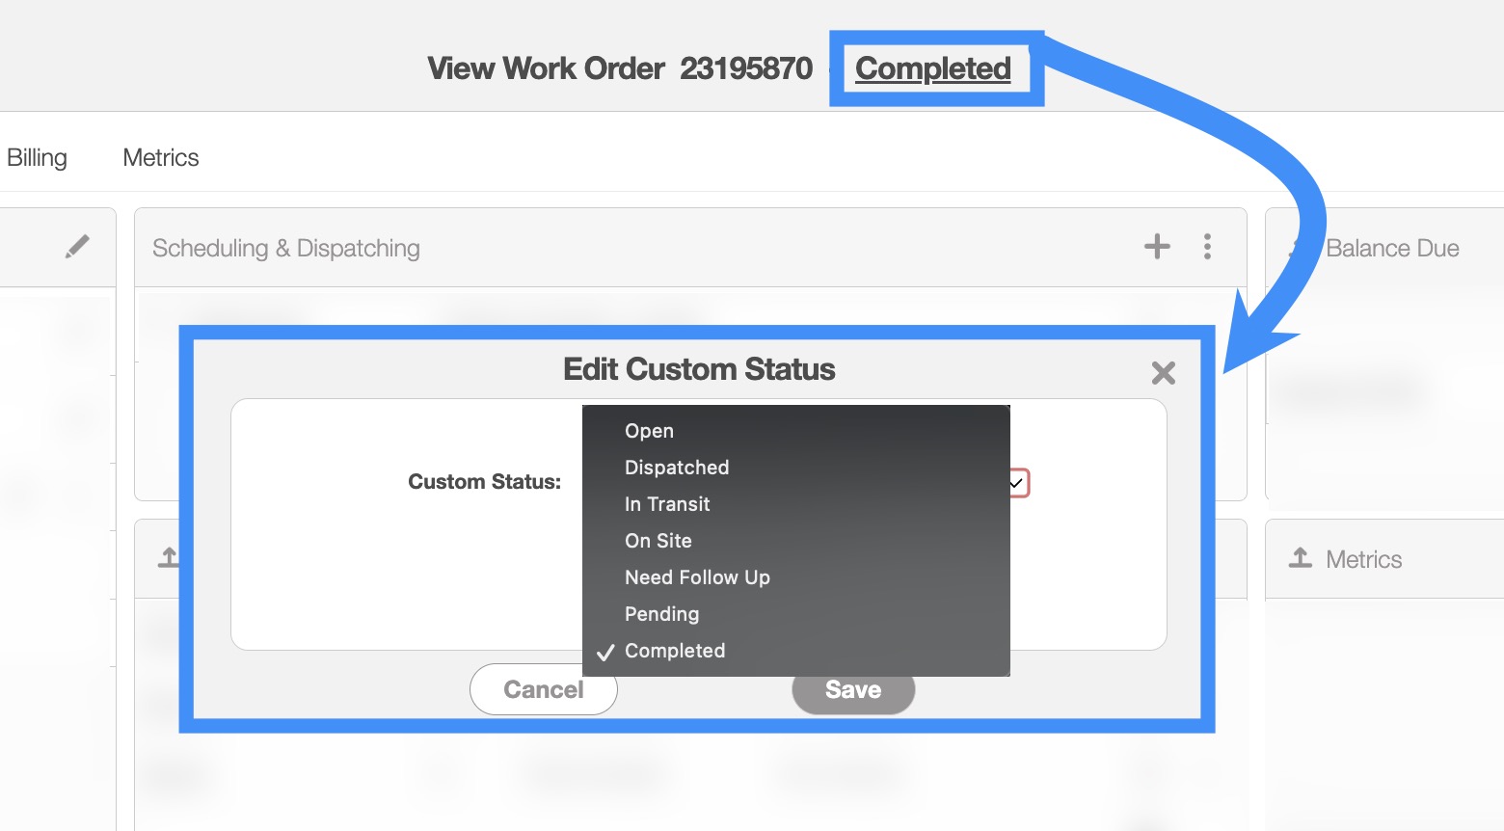Image resolution: width=1504 pixels, height=831 pixels.
Task: Click the Scheduling & Dispatching panel header
Action: (x=285, y=248)
